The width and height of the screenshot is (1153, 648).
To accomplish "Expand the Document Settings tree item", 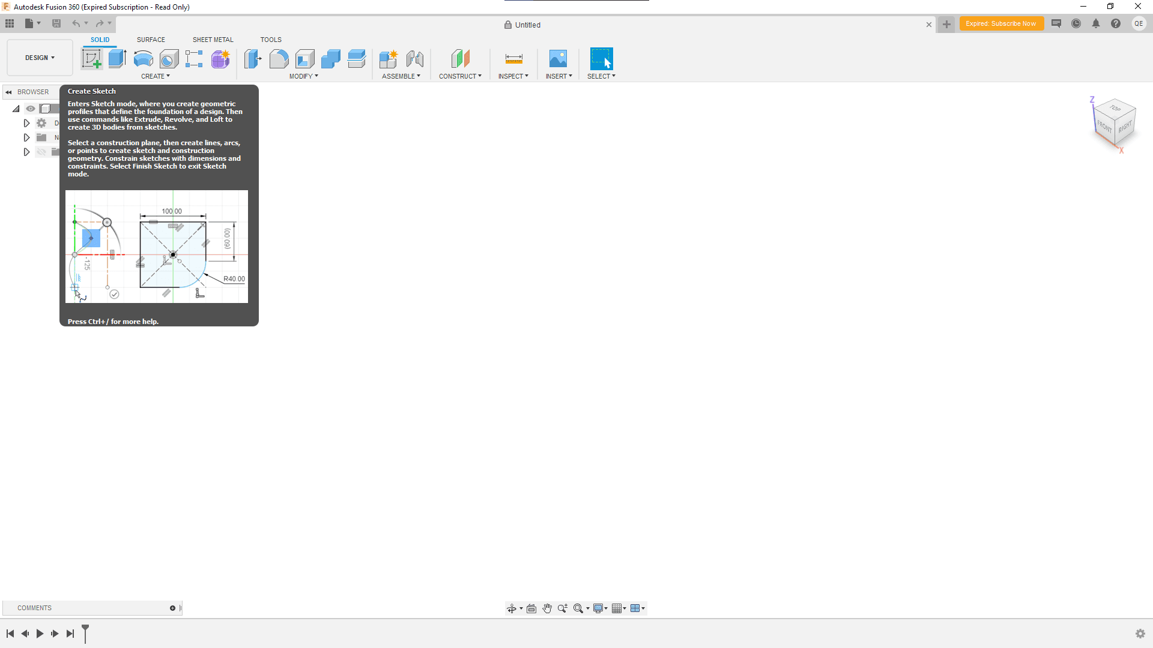I will pyautogui.click(x=26, y=122).
